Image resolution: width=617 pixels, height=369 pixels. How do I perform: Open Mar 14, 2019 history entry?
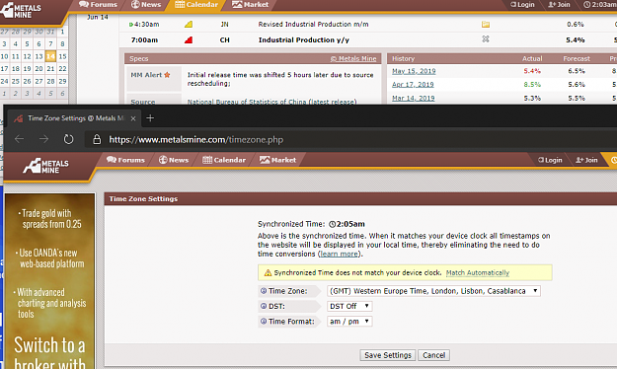[x=414, y=98]
